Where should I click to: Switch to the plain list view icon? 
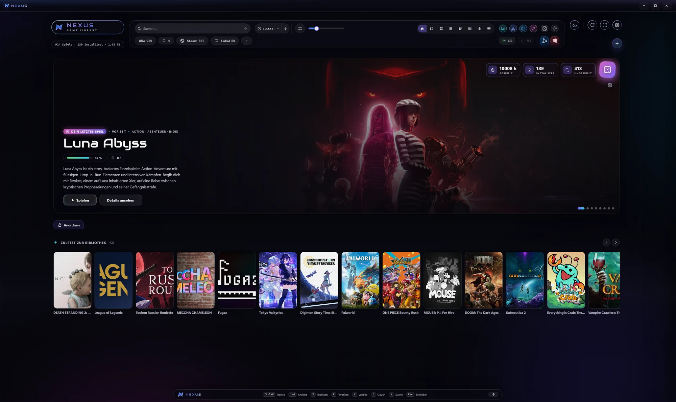point(451,29)
